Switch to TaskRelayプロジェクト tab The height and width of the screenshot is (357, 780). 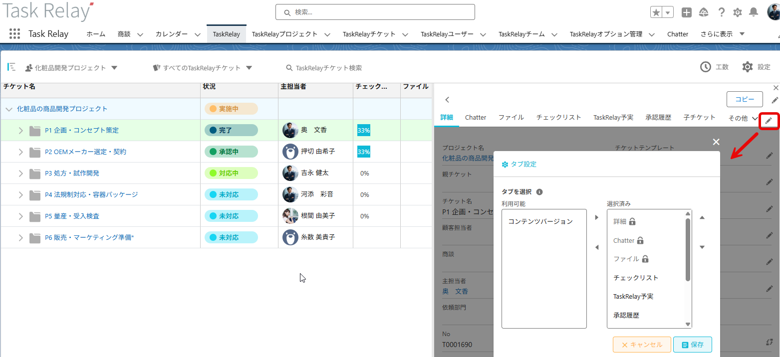coord(284,34)
